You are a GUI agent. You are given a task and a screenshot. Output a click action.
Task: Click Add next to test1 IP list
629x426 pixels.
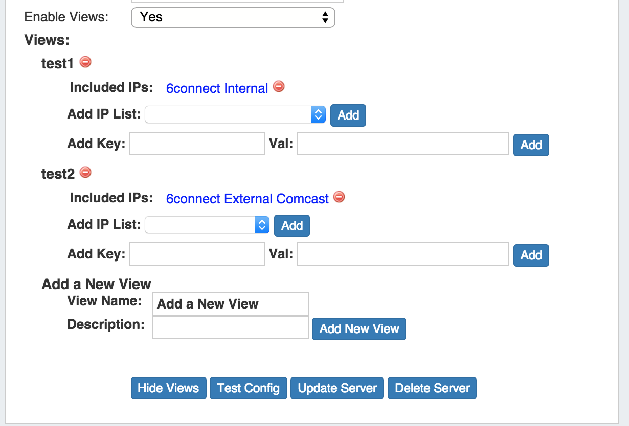(x=348, y=115)
